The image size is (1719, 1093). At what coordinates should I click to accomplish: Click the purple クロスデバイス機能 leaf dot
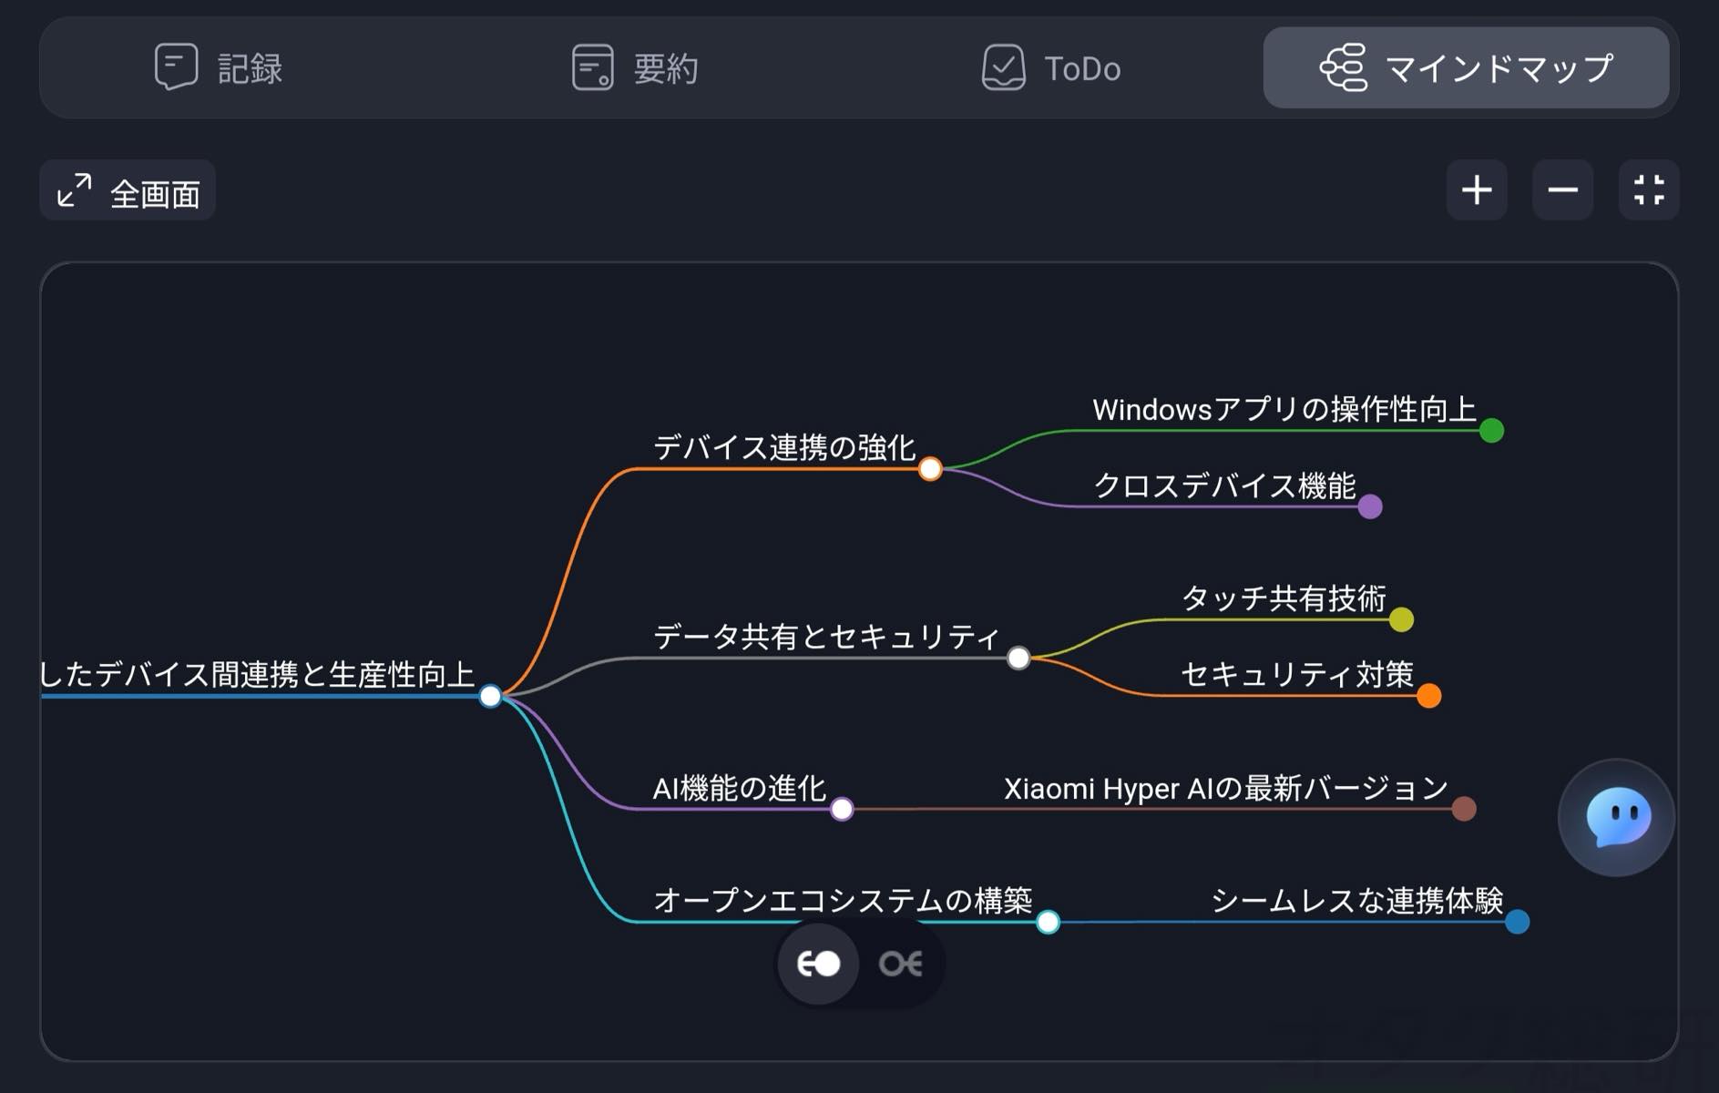click(1370, 506)
